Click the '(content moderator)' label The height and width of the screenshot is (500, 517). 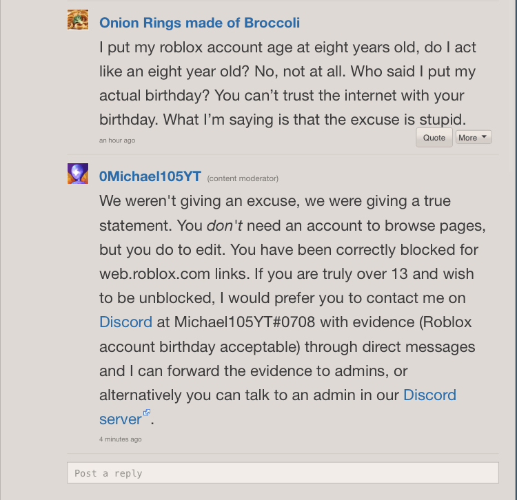[243, 178]
